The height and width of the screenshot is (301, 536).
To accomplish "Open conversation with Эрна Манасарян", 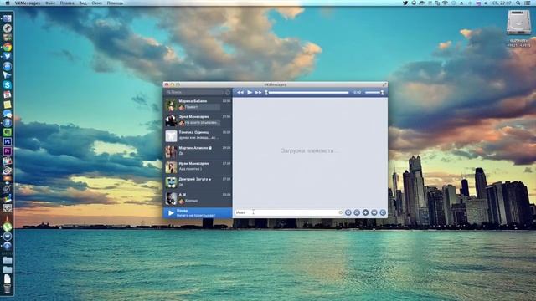I will pos(198,120).
